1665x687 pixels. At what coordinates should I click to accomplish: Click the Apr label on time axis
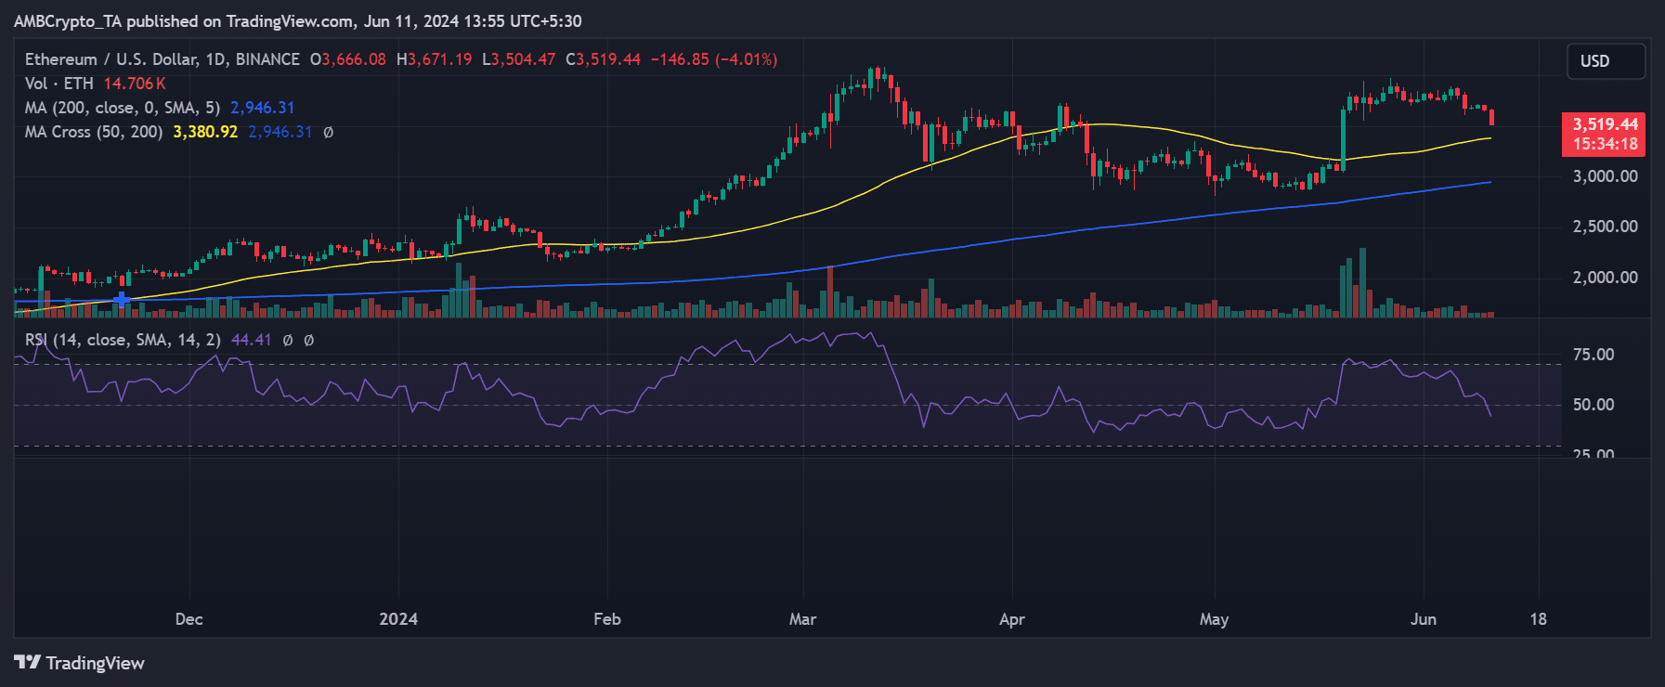click(x=1012, y=619)
